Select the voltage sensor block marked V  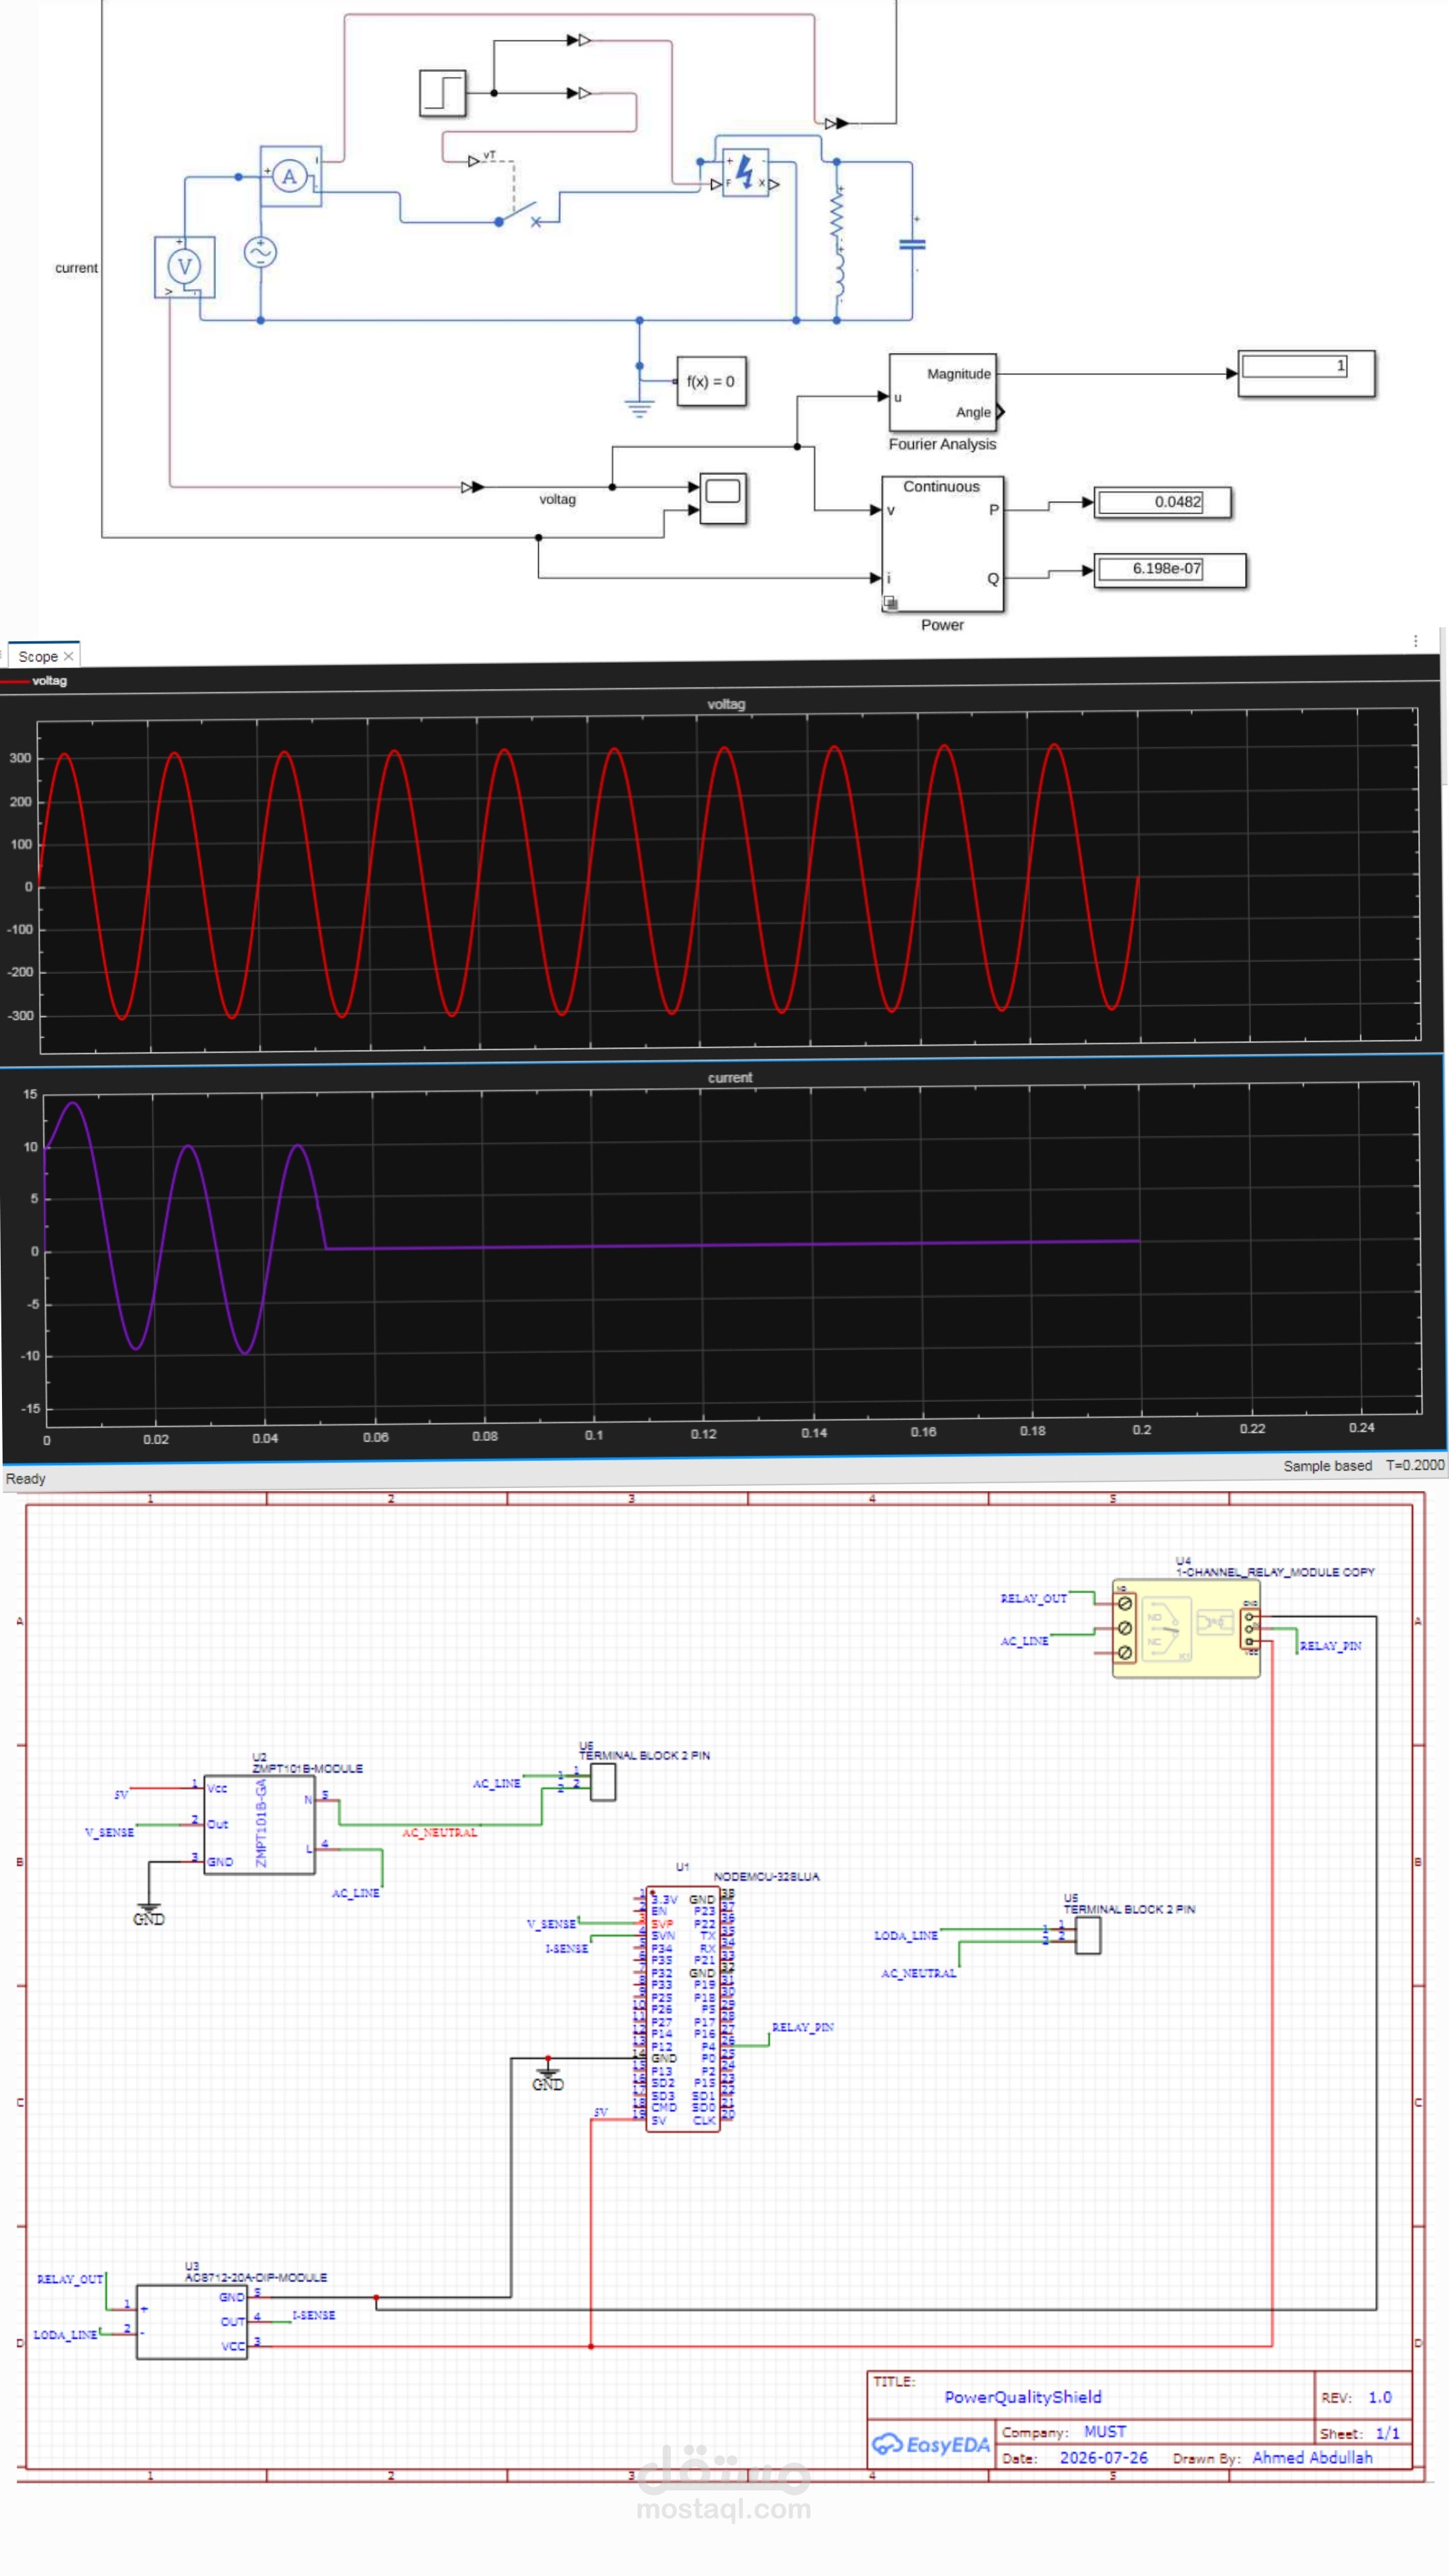[x=184, y=267]
